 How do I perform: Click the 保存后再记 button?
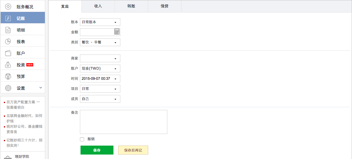coord(133,150)
